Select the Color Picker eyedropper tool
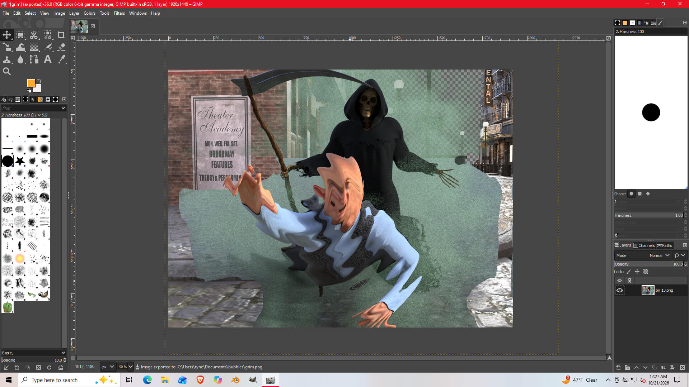Viewport: 689px width, 387px height. (x=61, y=59)
